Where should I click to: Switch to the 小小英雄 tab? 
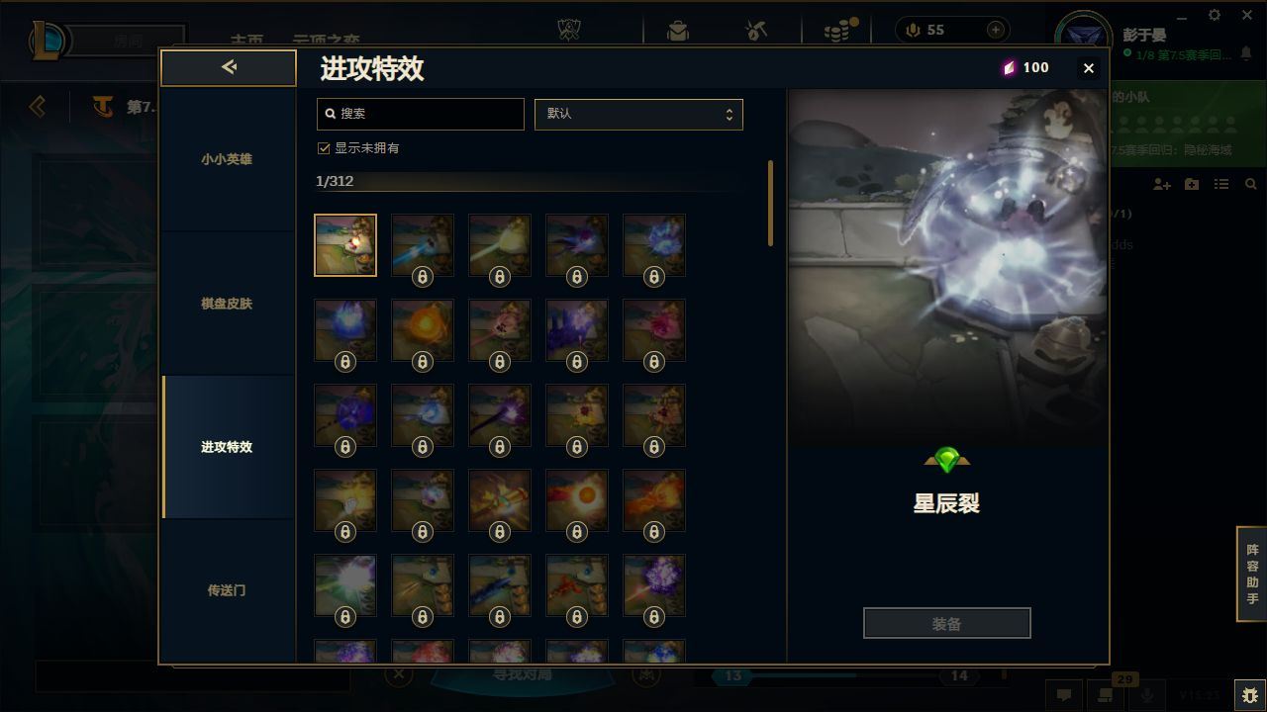click(x=227, y=159)
